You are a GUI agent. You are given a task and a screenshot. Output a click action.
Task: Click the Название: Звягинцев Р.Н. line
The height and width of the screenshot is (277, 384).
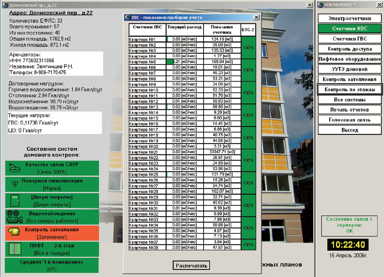(41, 66)
